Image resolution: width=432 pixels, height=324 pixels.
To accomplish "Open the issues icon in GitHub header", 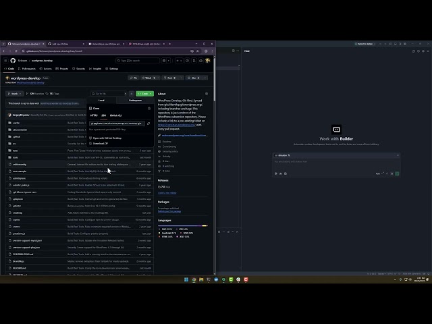I will (x=188, y=61).
